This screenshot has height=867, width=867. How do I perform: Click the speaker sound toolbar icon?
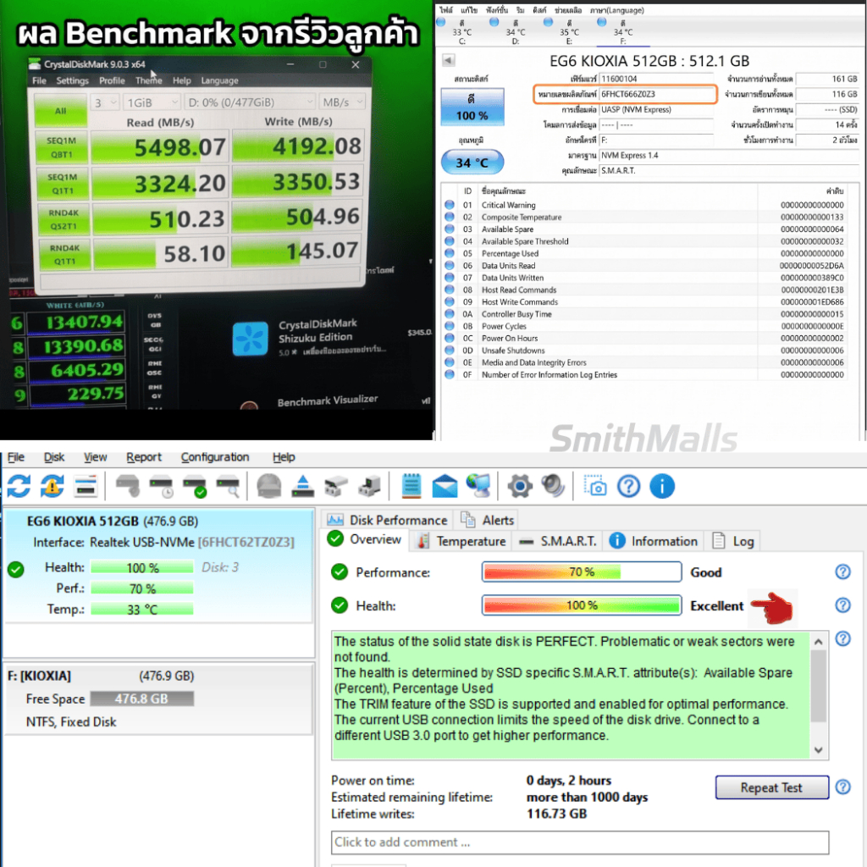553,487
